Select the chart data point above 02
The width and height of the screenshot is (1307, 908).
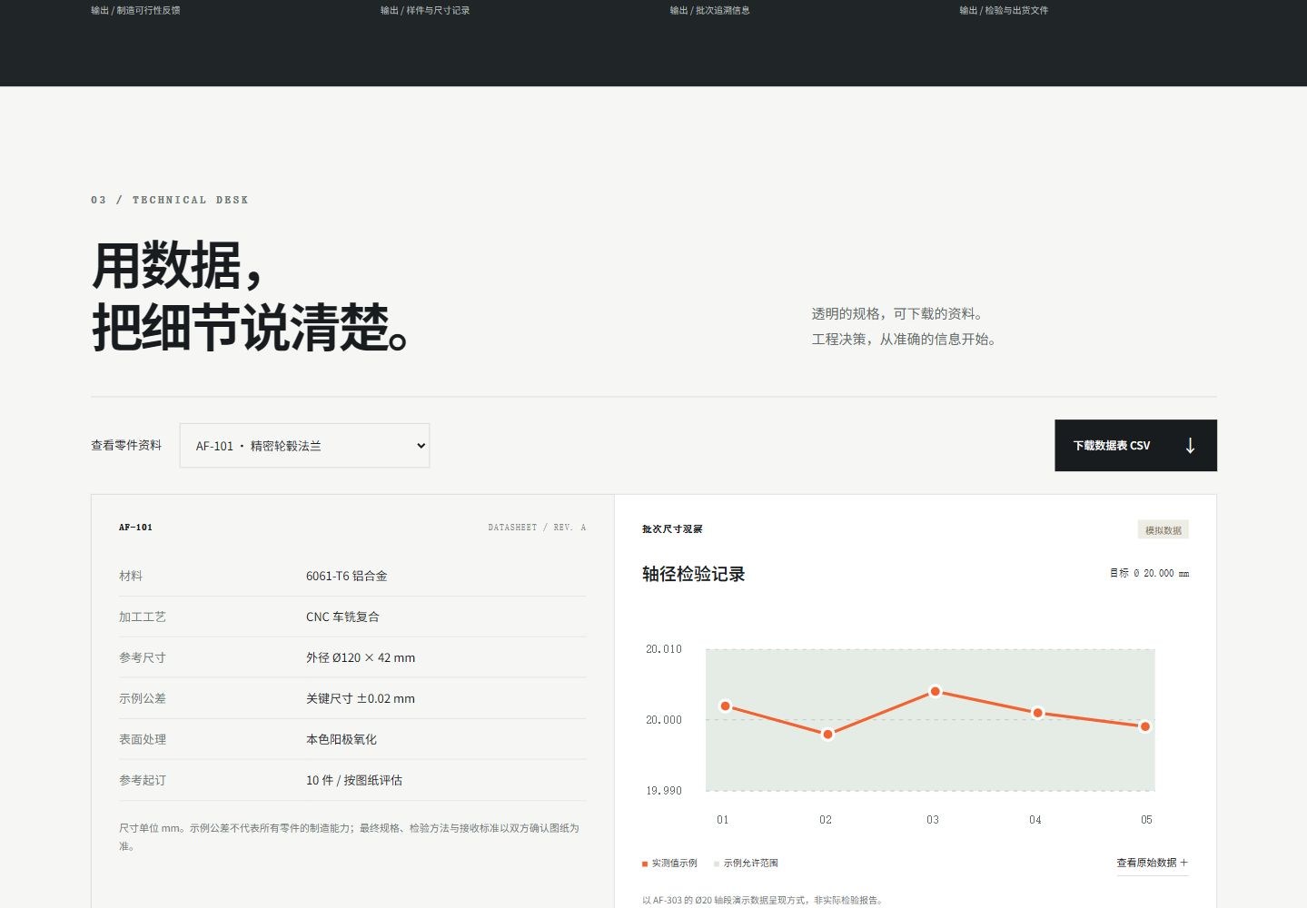827,734
